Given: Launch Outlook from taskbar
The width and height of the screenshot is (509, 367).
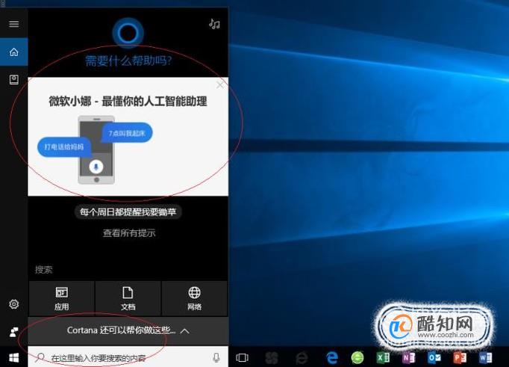Looking at the screenshot, I should point(434,357).
